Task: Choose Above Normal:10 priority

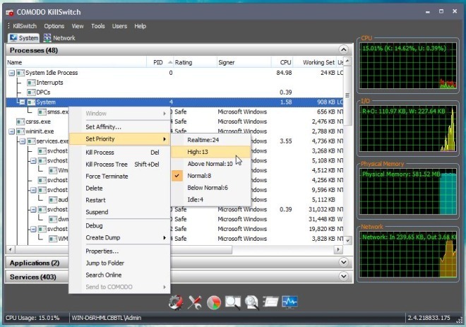Action: coord(210,164)
